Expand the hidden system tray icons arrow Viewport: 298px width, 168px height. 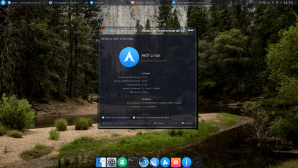point(281,3)
